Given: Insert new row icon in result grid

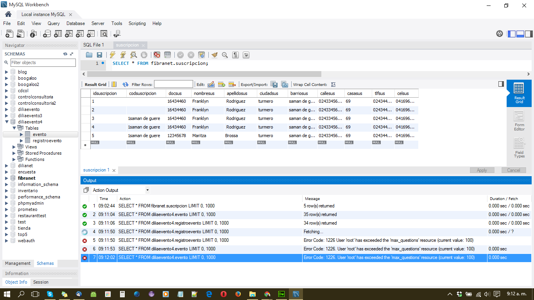Looking at the screenshot, I should [x=222, y=84].
